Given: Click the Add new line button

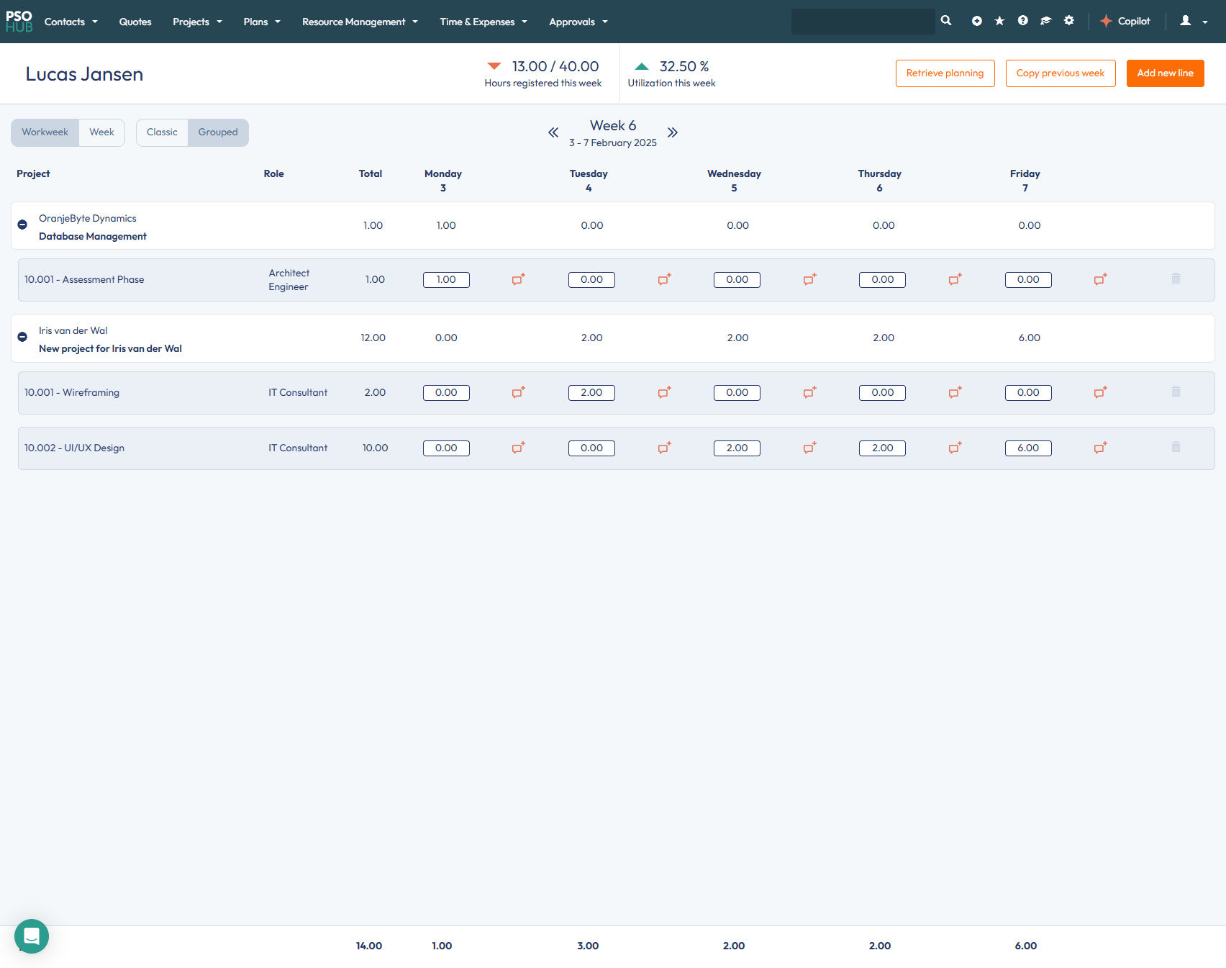Looking at the screenshot, I should [1165, 73].
